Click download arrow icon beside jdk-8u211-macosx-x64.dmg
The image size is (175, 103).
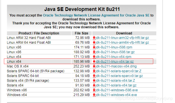94,66
